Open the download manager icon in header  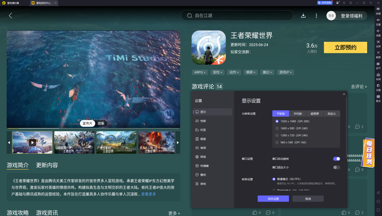[x=303, y=16]
